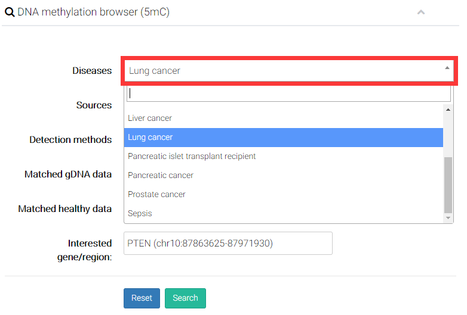Click the scrollbar track above the thumb
Screen dimensions: 467x315
(448, 134)
